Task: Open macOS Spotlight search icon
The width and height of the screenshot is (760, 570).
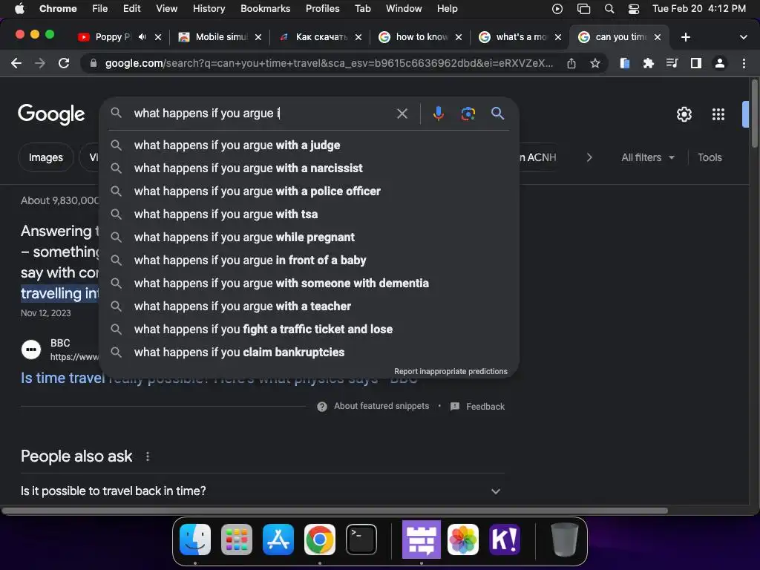Action: (609, 9)
